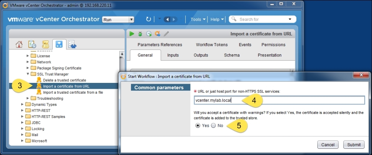Screen dimensions: 372x155
Task: Click the Submit button
Action: pos(354,145)
